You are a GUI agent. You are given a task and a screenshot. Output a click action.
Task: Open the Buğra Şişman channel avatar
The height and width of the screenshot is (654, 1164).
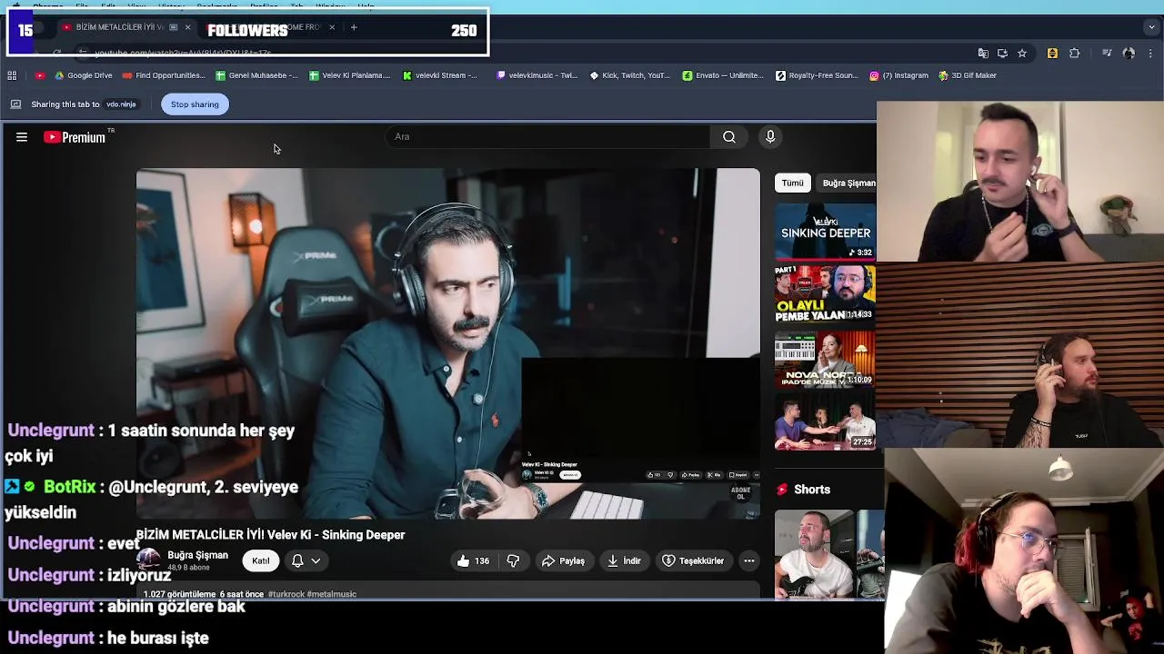pos(148,560)
